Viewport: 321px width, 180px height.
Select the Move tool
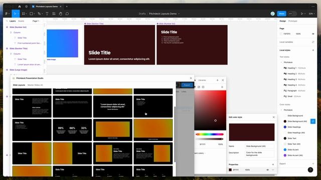click(15, 13)
